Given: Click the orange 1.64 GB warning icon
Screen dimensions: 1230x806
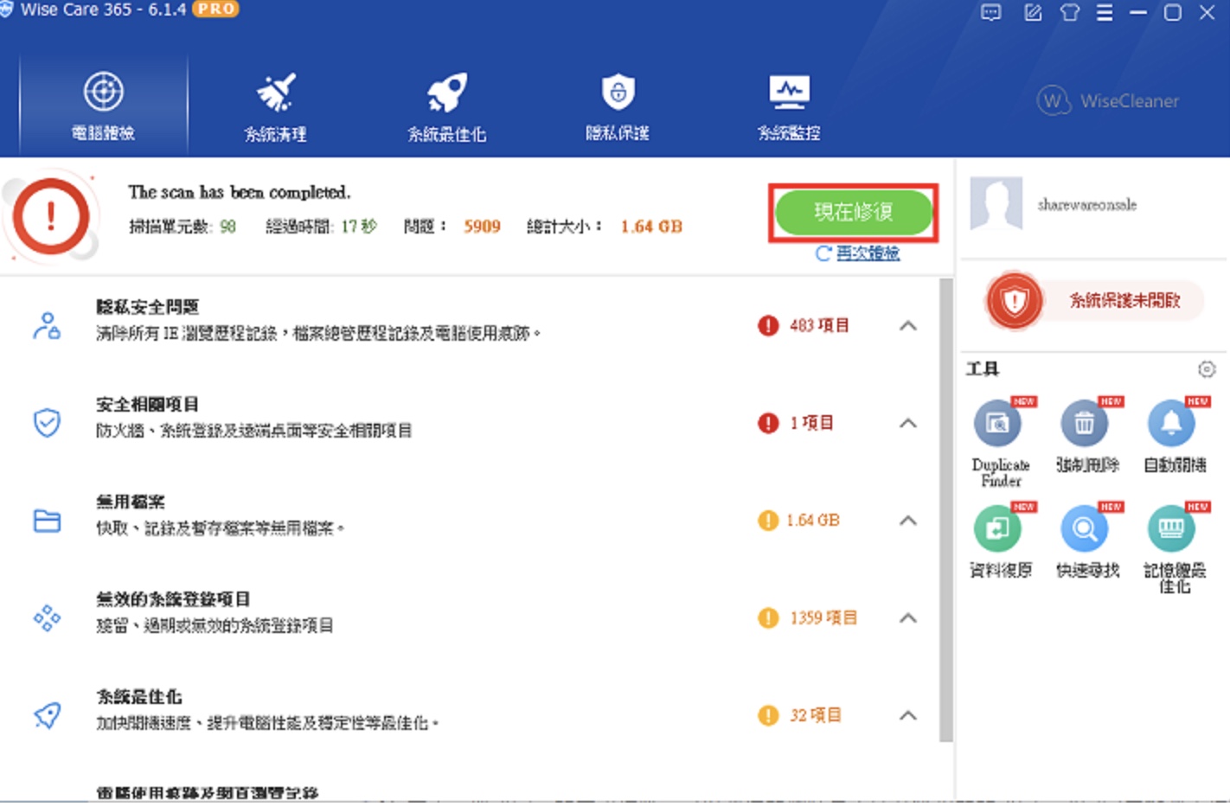Looking at the screenshot, I should [768, 521].
